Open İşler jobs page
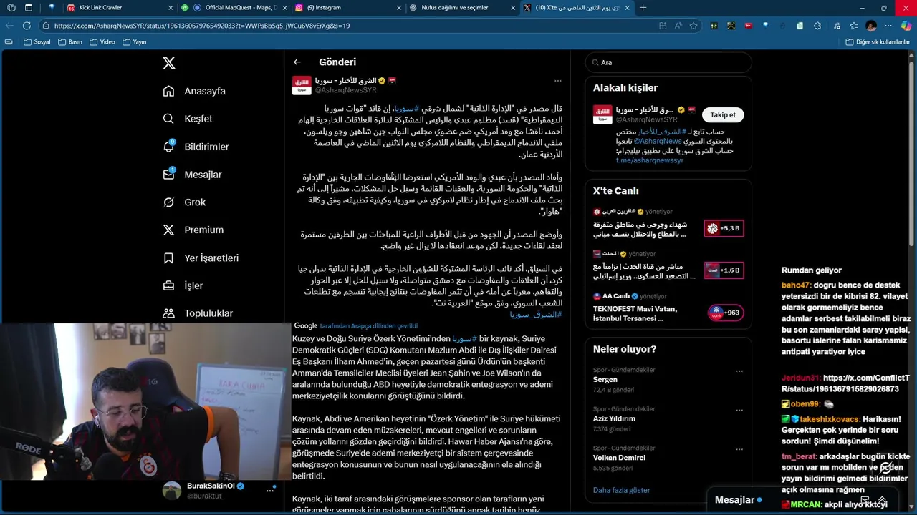 (183, 286)
